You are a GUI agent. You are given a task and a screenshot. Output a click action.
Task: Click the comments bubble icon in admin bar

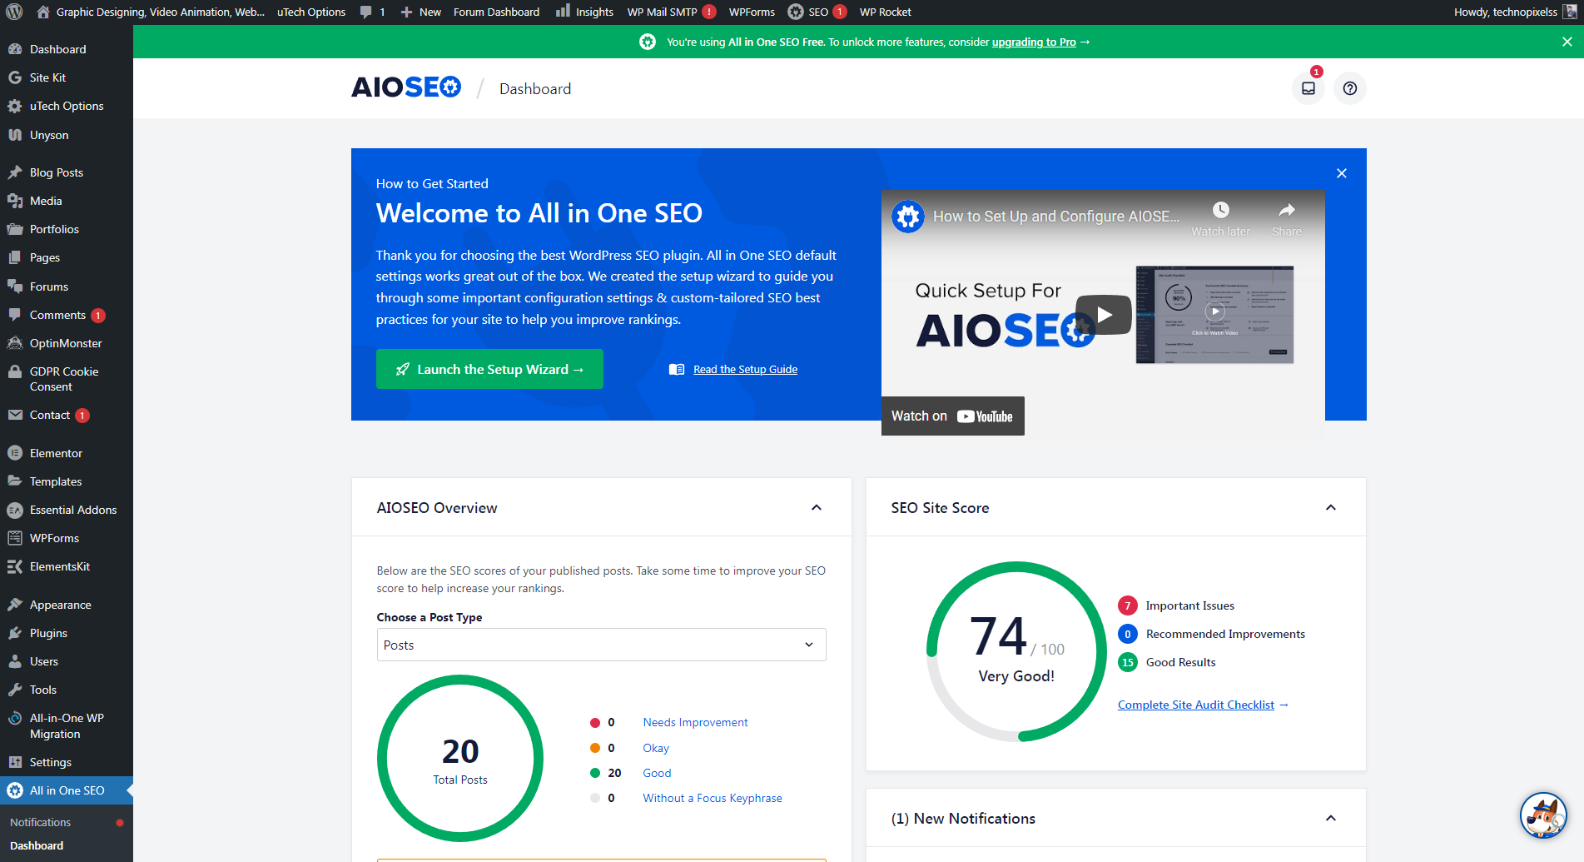tap(366, 12)
